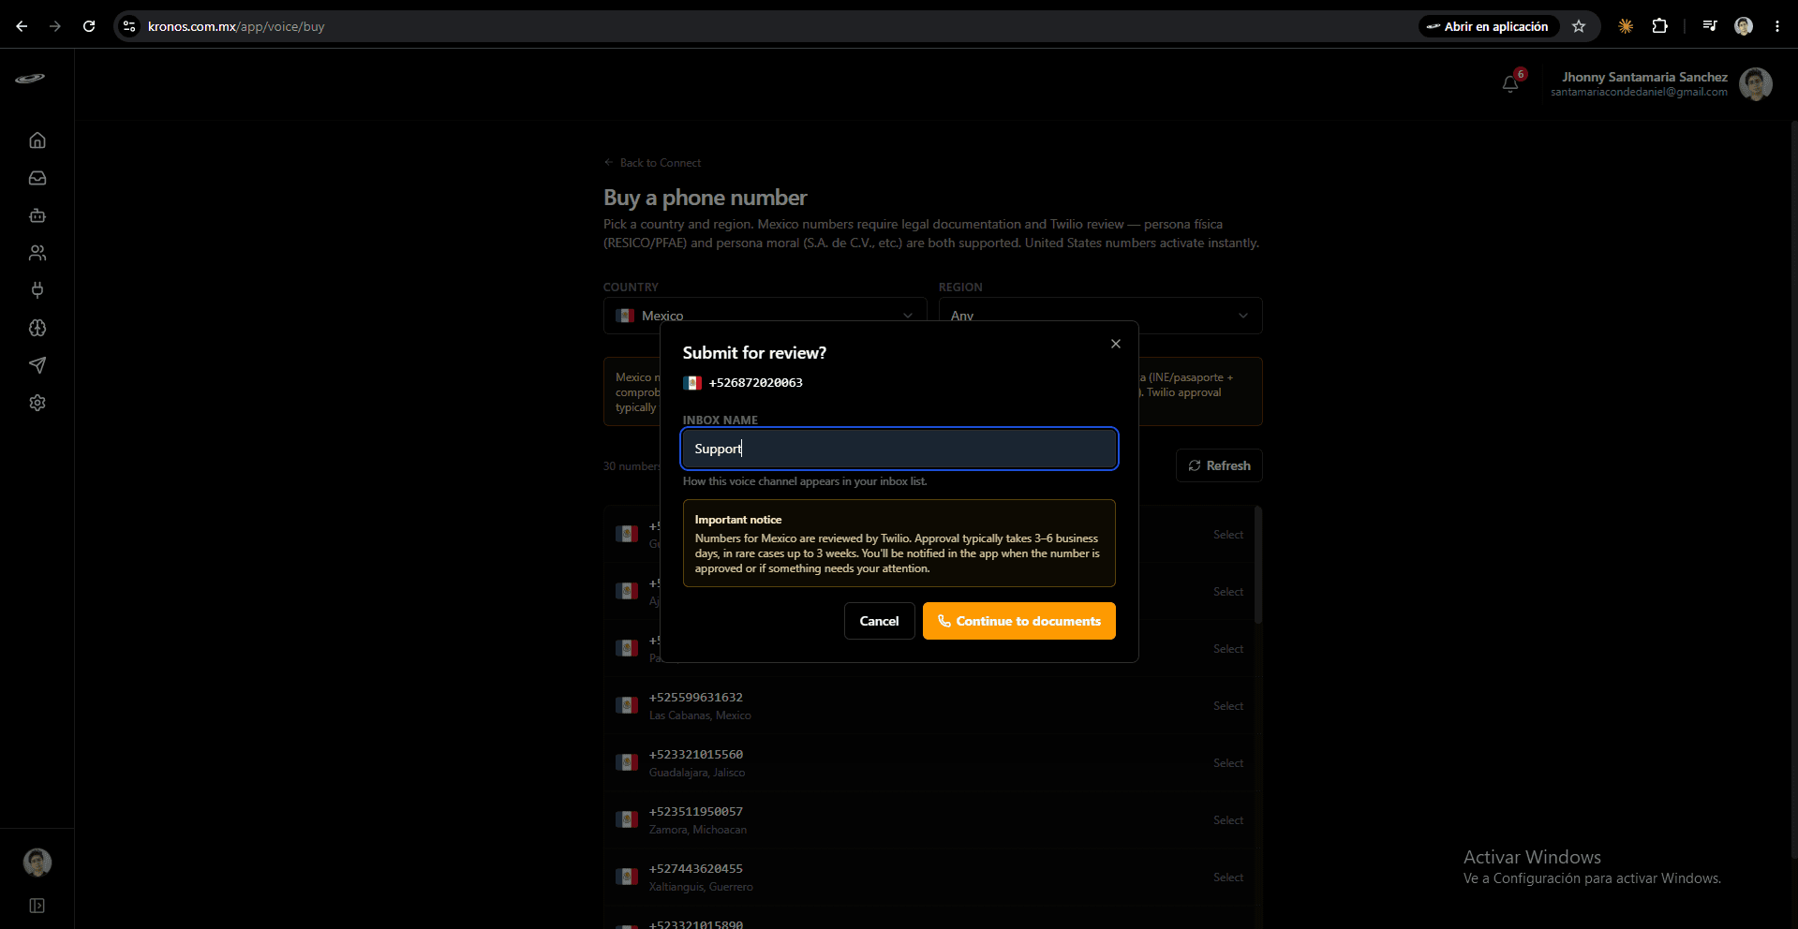Reload the page with browser refresh
Viewport: 1798px width, 929px height.
click(x=89, y=26)
